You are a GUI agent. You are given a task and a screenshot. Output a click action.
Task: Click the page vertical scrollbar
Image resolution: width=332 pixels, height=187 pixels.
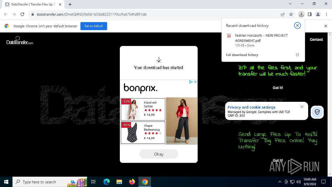[330, 104]
